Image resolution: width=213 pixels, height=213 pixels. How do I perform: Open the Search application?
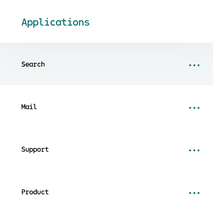(x=33, y=64)
